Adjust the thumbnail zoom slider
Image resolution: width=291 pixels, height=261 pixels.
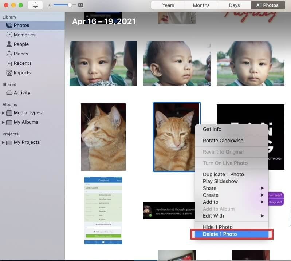click(70, 5)
